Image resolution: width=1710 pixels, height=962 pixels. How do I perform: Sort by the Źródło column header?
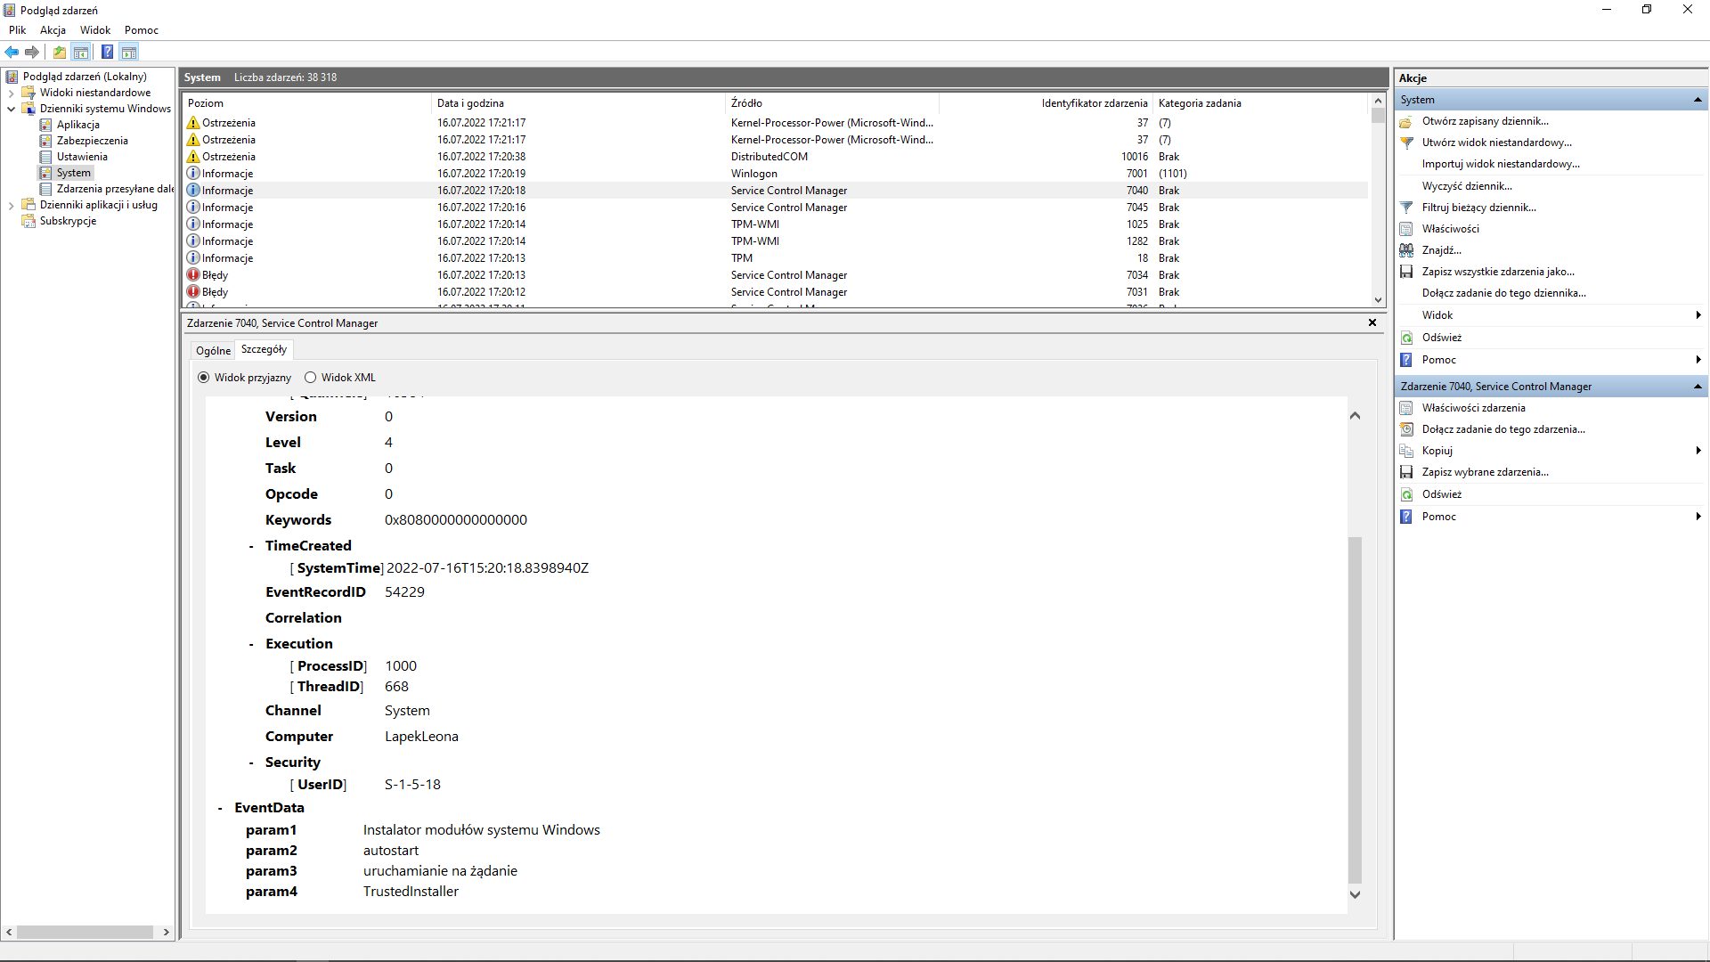point(832,103)
